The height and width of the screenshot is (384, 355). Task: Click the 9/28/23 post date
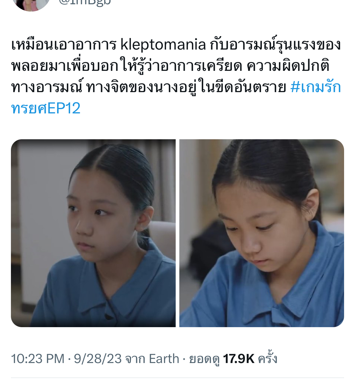[98, 359]
